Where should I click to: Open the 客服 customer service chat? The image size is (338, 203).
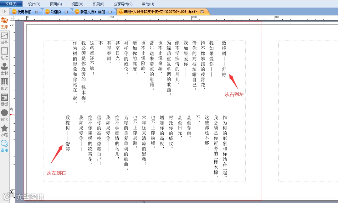(x=4, y=146)
